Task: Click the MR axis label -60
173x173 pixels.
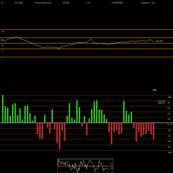Action: [169, 142]
